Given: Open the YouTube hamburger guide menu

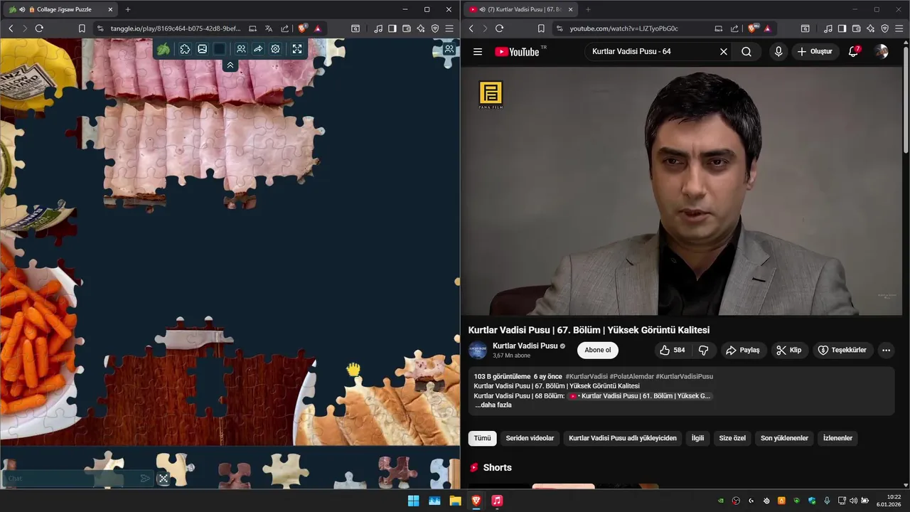Looking at the screenshot, I should [x=478, y=51].
